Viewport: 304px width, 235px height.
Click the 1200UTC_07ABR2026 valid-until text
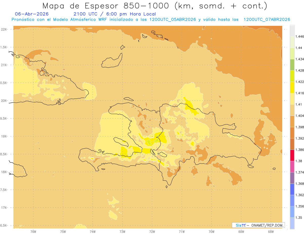click(x=267, y=20)
